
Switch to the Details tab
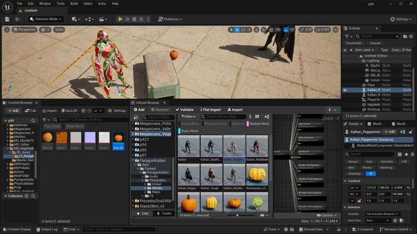pyautogui.click(x=354, y=124)
